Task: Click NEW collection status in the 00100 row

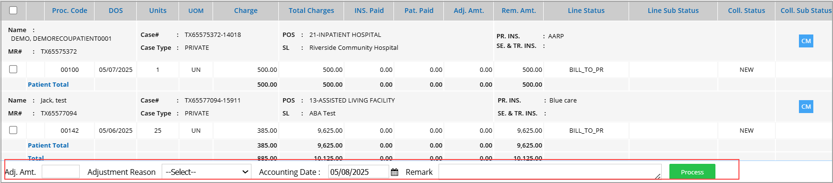Action: [747, 69]
